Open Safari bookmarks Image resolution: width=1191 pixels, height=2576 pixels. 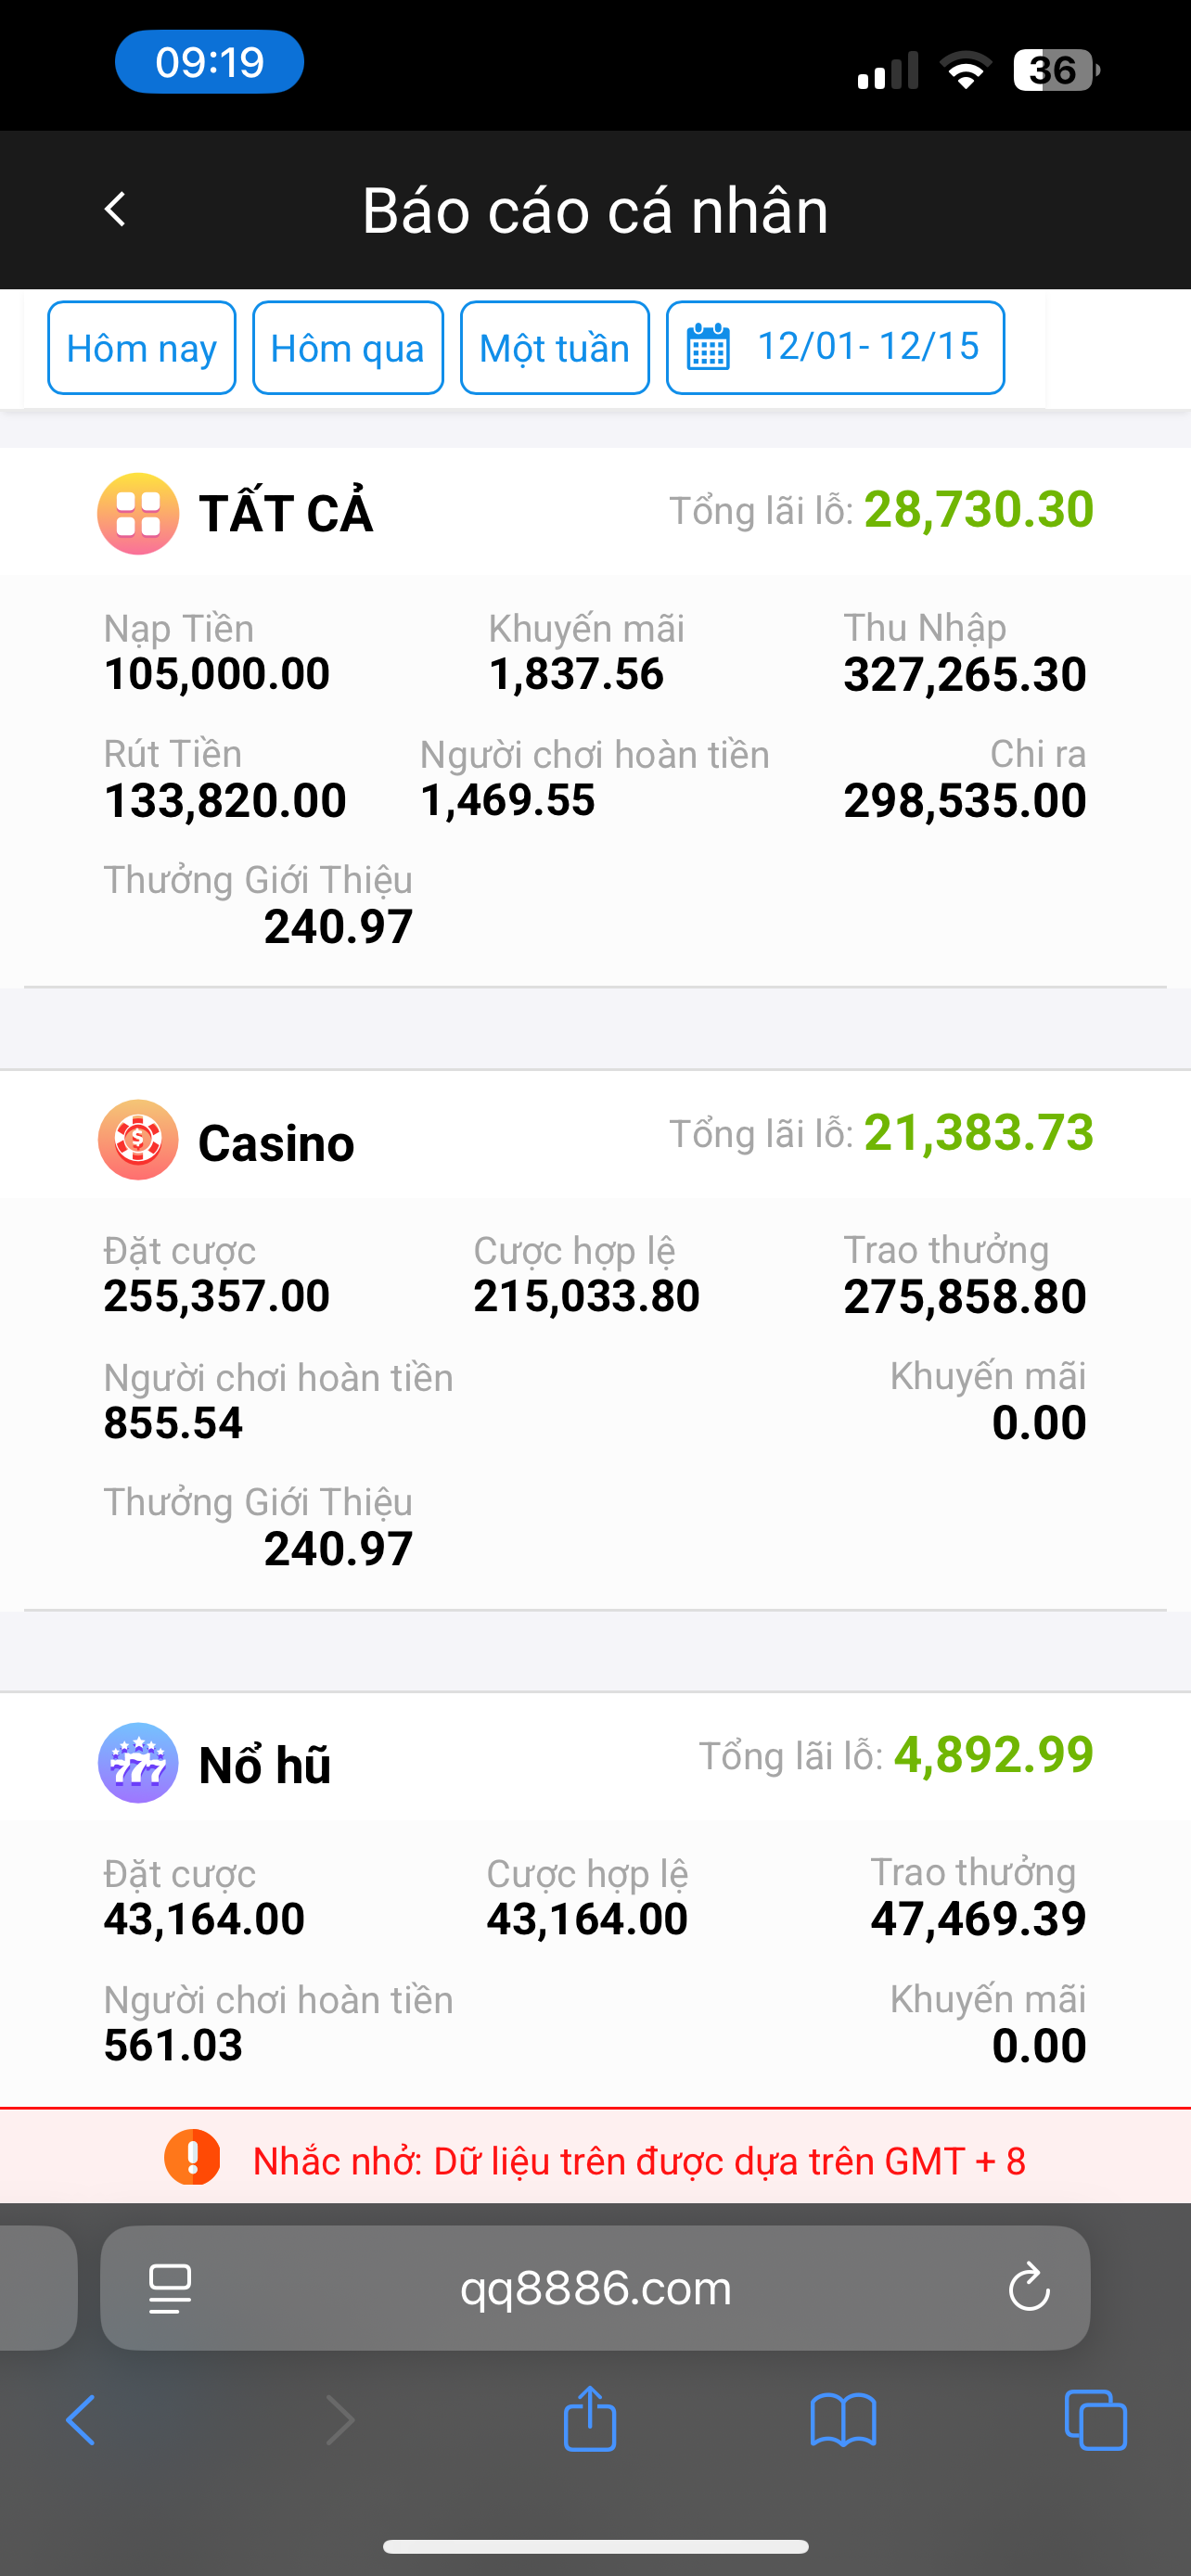(x=843, y=2420)
